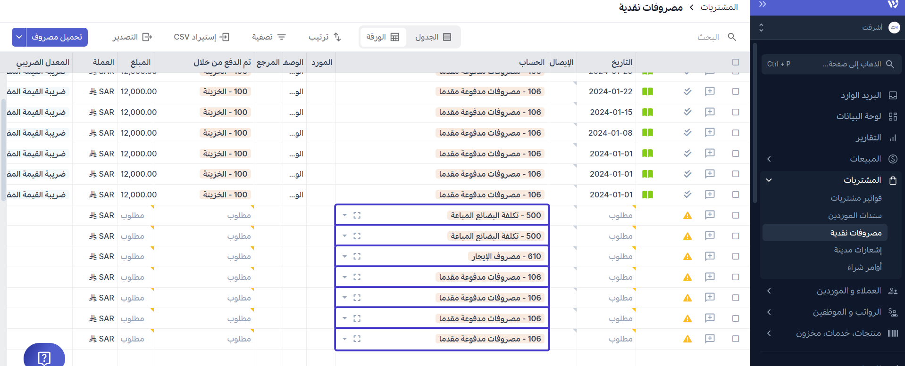Screen dimensions: 905x366
Task: Click the search magnifier icon in toolbar
Action: coord(732,37)
